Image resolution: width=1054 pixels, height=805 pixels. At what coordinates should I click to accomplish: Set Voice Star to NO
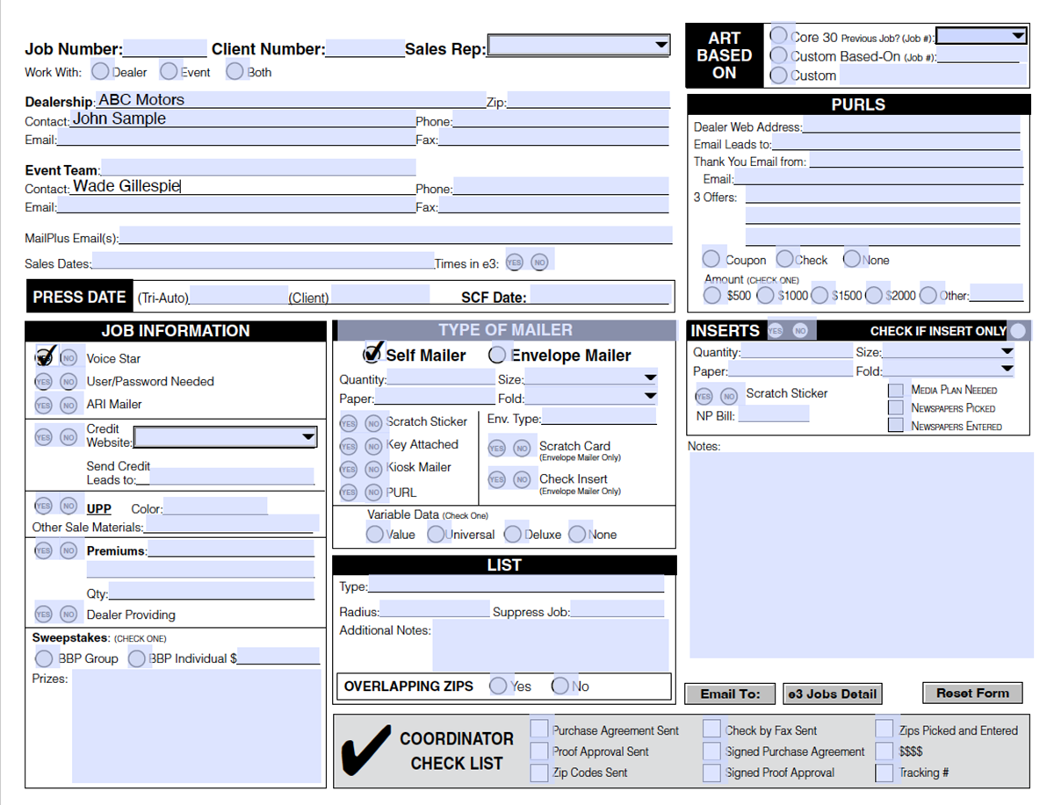[x=69, y=358]
